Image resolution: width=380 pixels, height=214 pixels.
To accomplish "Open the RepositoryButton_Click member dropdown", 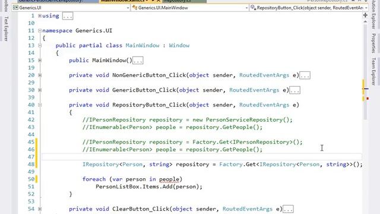I will pos(309,8).
